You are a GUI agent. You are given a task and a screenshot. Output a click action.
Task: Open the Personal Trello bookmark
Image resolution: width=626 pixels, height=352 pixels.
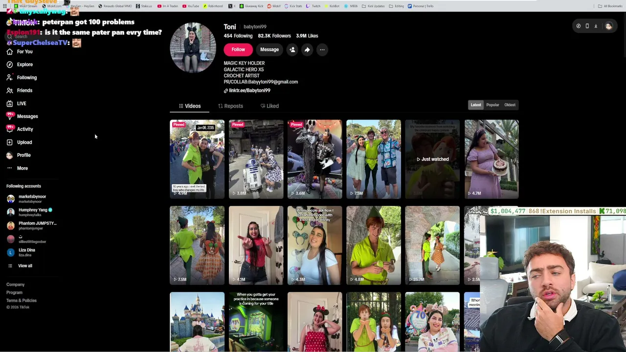tap(421, 6)
